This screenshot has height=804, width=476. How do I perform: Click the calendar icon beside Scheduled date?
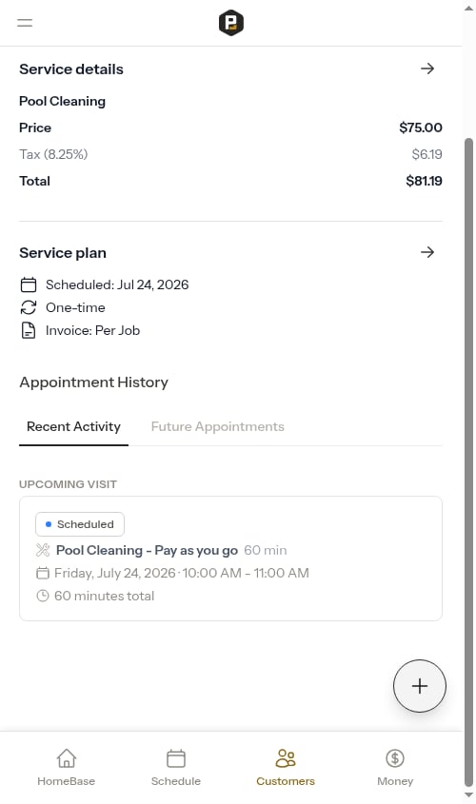click(x=29, y=284)
